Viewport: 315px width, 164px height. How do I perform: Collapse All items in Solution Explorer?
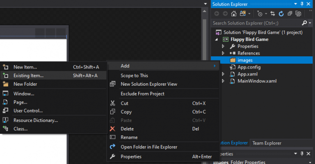[x=290, y=13]
